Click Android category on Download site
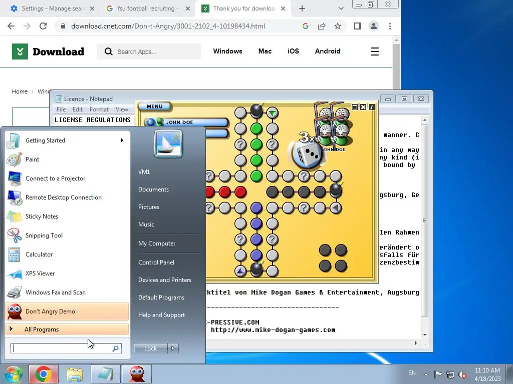The image size is (513, 384). coord(328,51)
